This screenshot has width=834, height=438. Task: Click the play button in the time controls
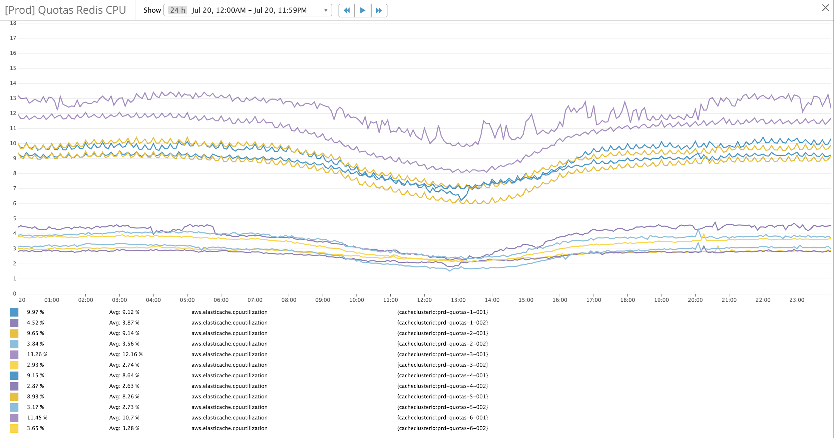coord(363,10)
